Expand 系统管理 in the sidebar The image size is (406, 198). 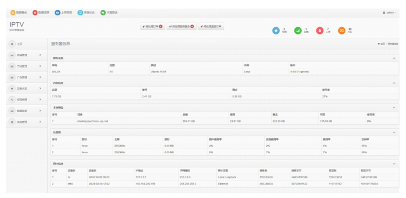26,122
